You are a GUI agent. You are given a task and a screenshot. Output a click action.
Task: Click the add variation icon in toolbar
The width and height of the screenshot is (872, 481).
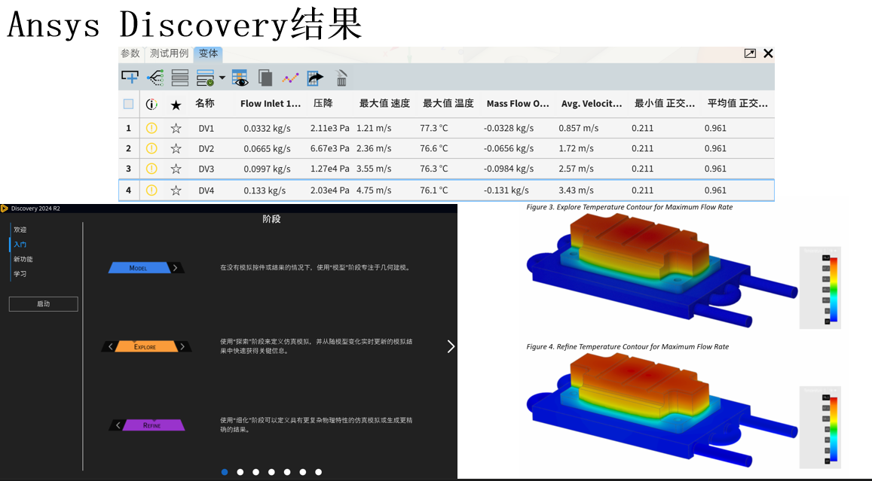130,78
